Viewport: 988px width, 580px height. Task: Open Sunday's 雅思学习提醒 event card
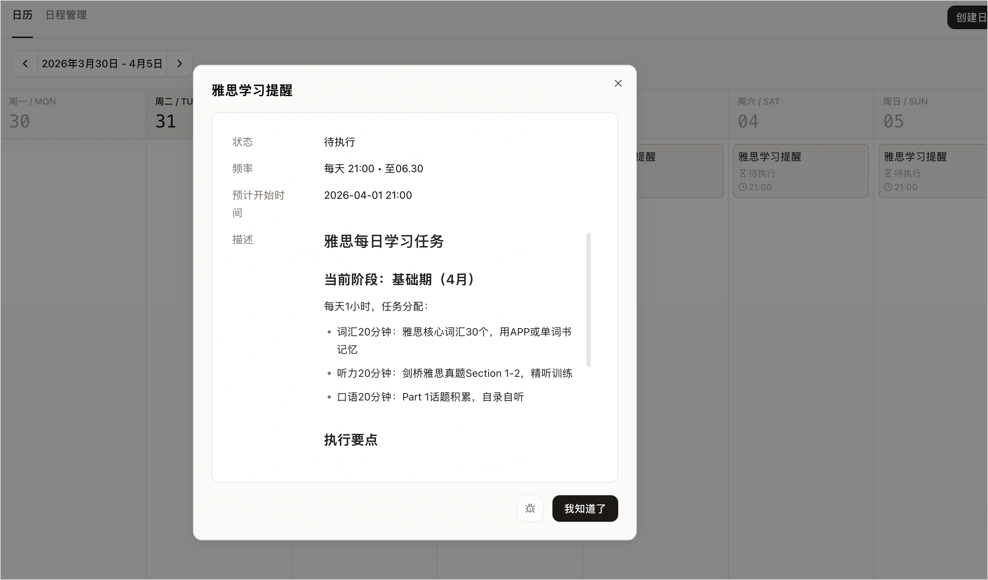933,171
